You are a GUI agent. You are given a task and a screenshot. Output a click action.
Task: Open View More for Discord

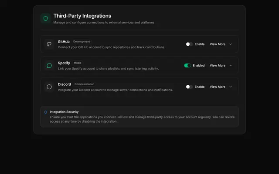pos(218,87)
